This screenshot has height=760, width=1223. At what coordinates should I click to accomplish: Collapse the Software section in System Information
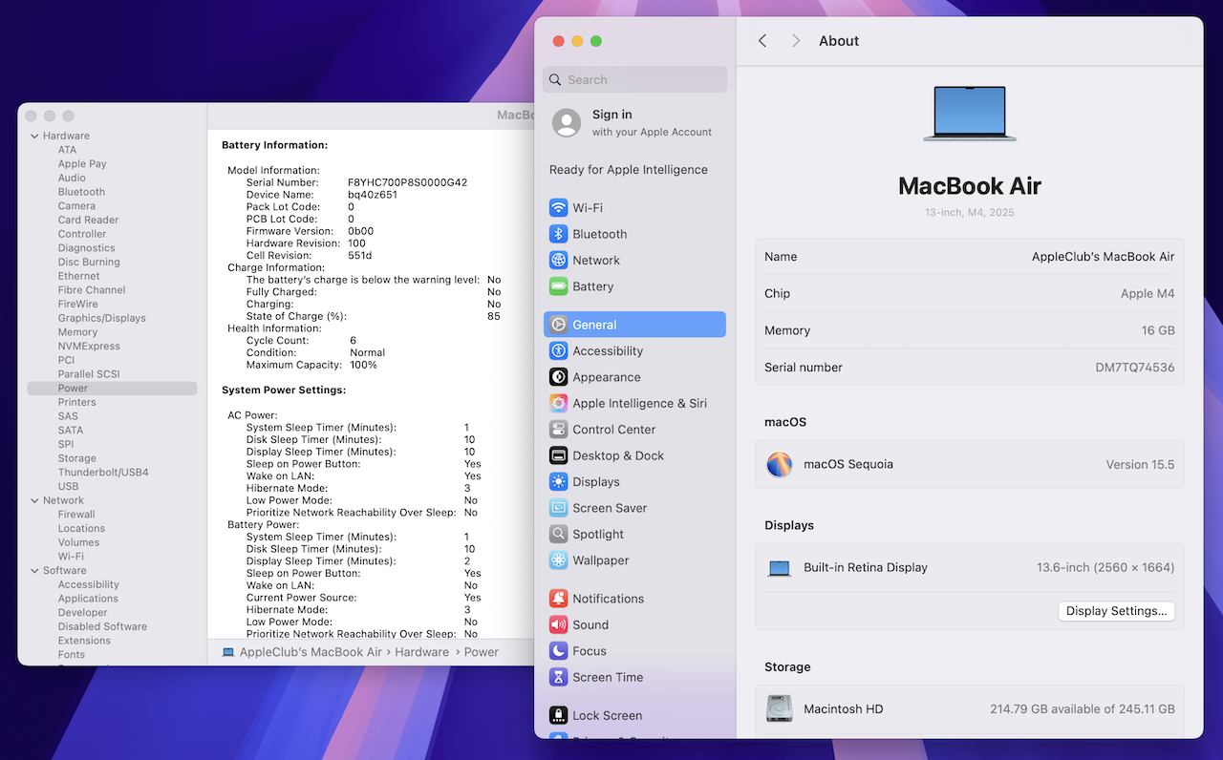click(34, 571)
